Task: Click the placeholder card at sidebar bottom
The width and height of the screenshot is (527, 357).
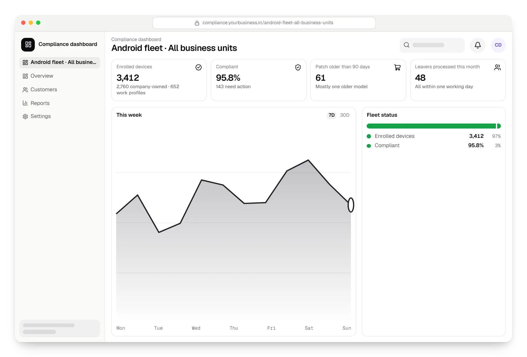Action: click(60, 328)
